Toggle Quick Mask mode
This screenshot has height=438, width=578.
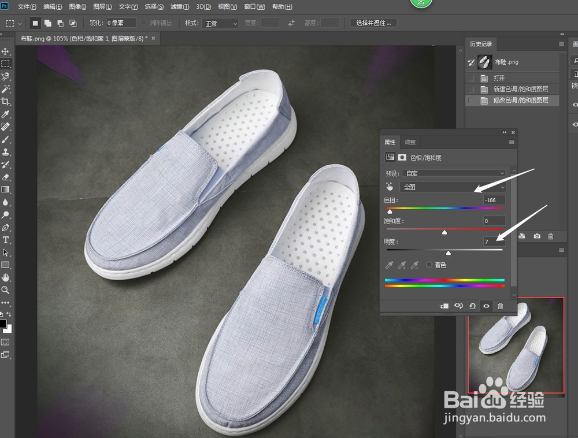6,342
